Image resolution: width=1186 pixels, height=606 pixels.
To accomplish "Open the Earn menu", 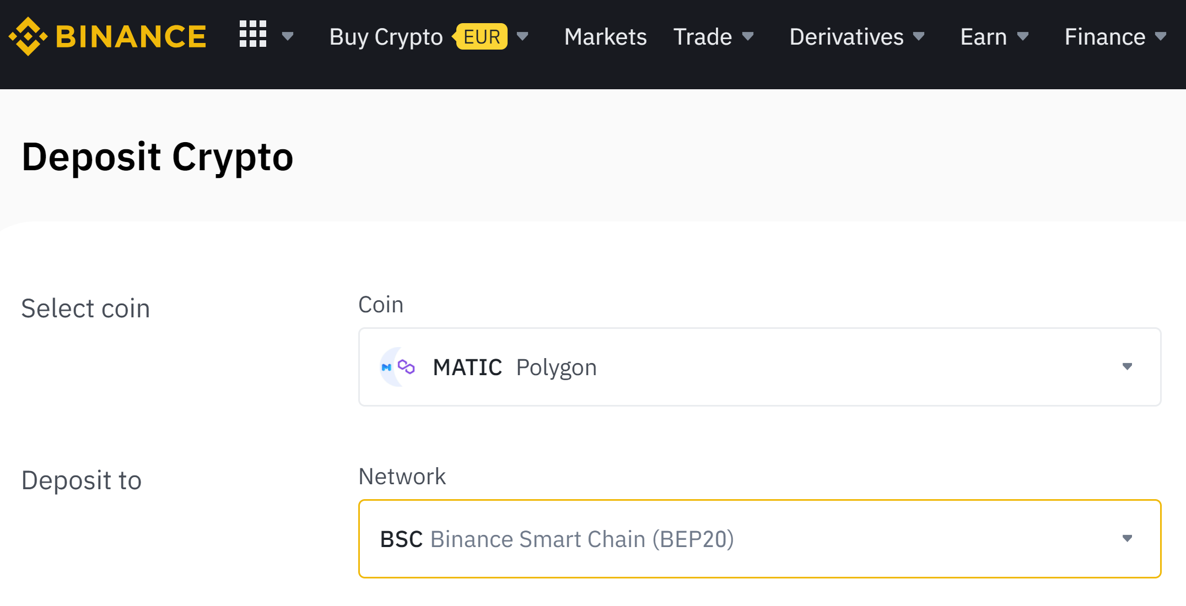I will (x=984, y=37).
